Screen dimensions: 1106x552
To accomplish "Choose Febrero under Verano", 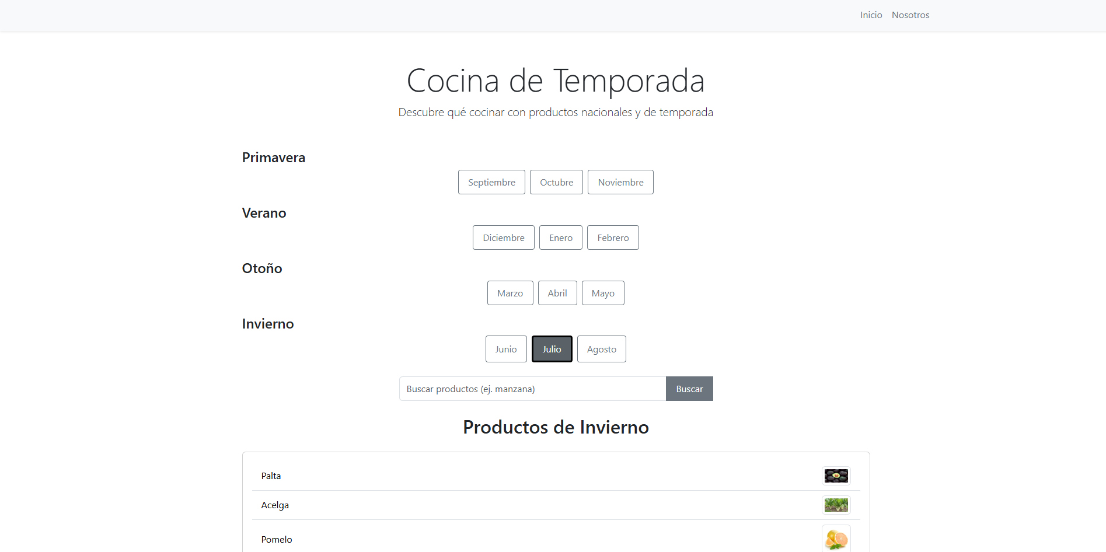I will [613, 237].
